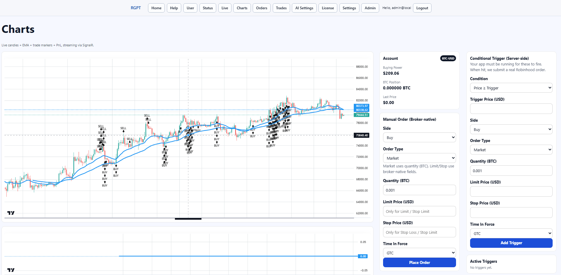
Task: Click the 80338.62 EMA price label
Action: (362, 110)
